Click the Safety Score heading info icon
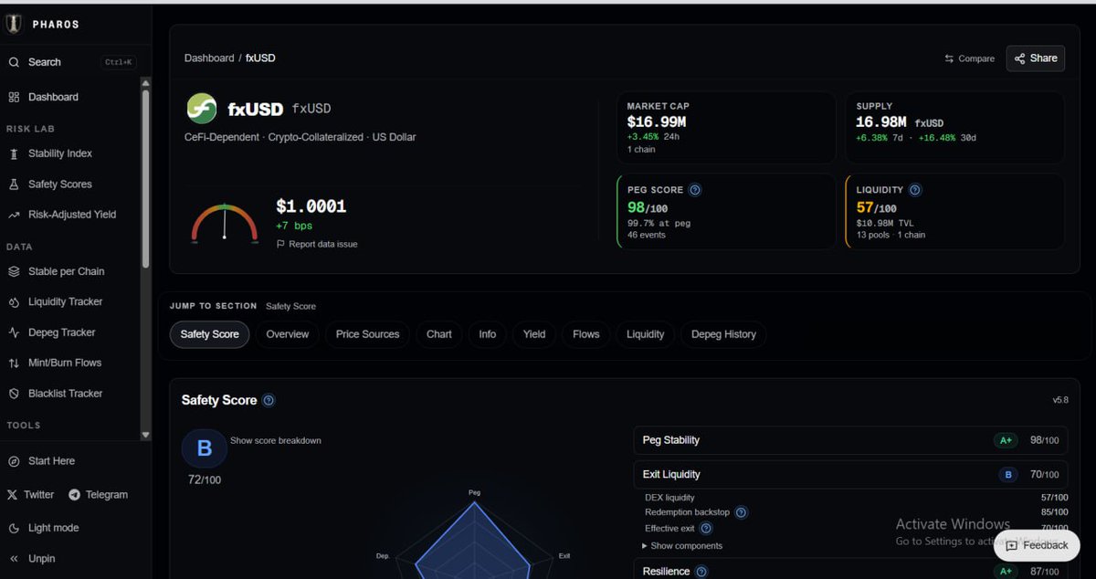Viewport: 1096px width, 579px height. [x=269, y=400]
